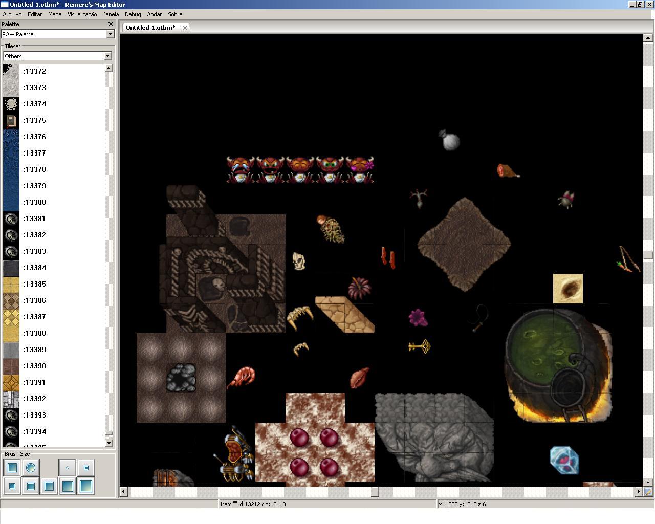
Task: Open the Andar menu
Action: [154, 14]
